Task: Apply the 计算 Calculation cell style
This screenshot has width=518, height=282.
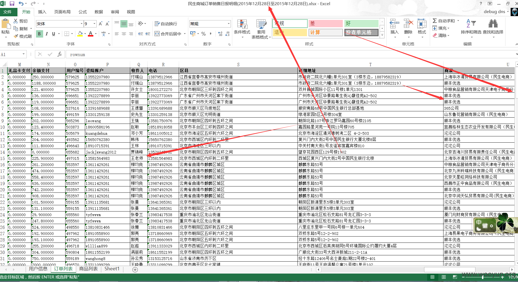Action: [x=325, y=32]
